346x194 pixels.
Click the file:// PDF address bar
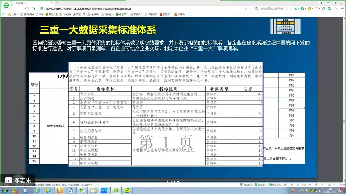(141, 8)
